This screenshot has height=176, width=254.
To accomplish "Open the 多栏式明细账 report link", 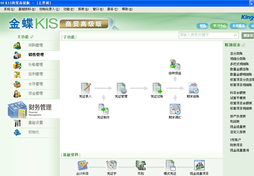I will click(x=239, y=64).
